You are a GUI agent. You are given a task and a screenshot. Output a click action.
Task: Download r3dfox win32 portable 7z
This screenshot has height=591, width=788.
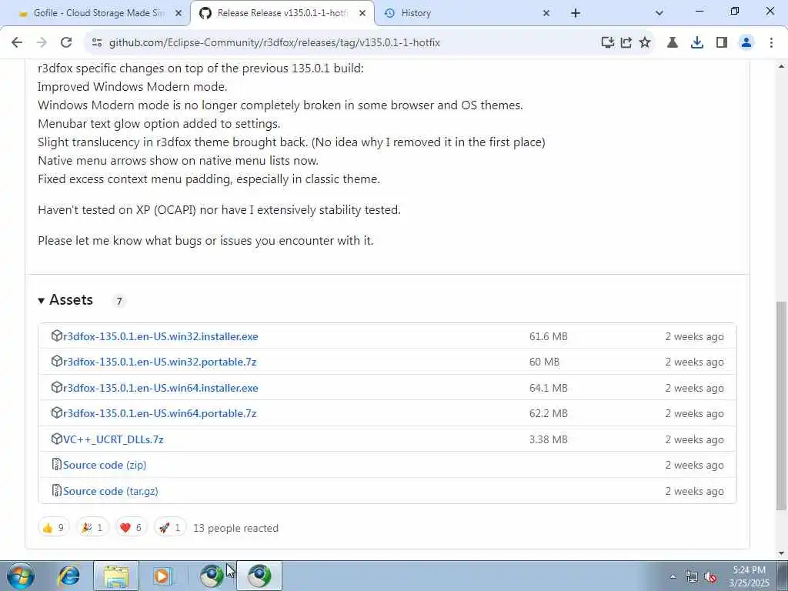[159, 362]
